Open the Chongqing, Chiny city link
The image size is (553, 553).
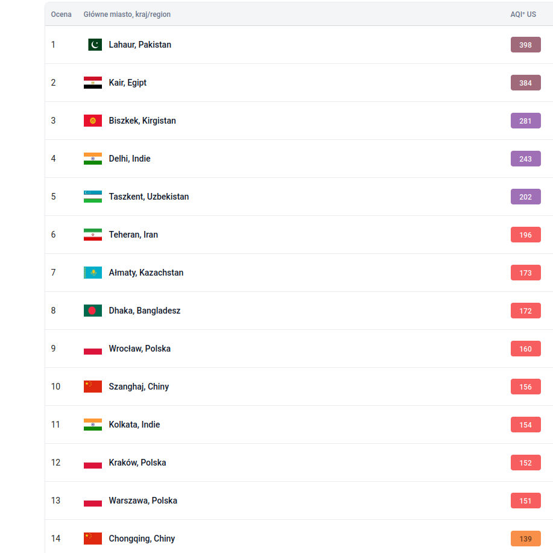(142, 539)
